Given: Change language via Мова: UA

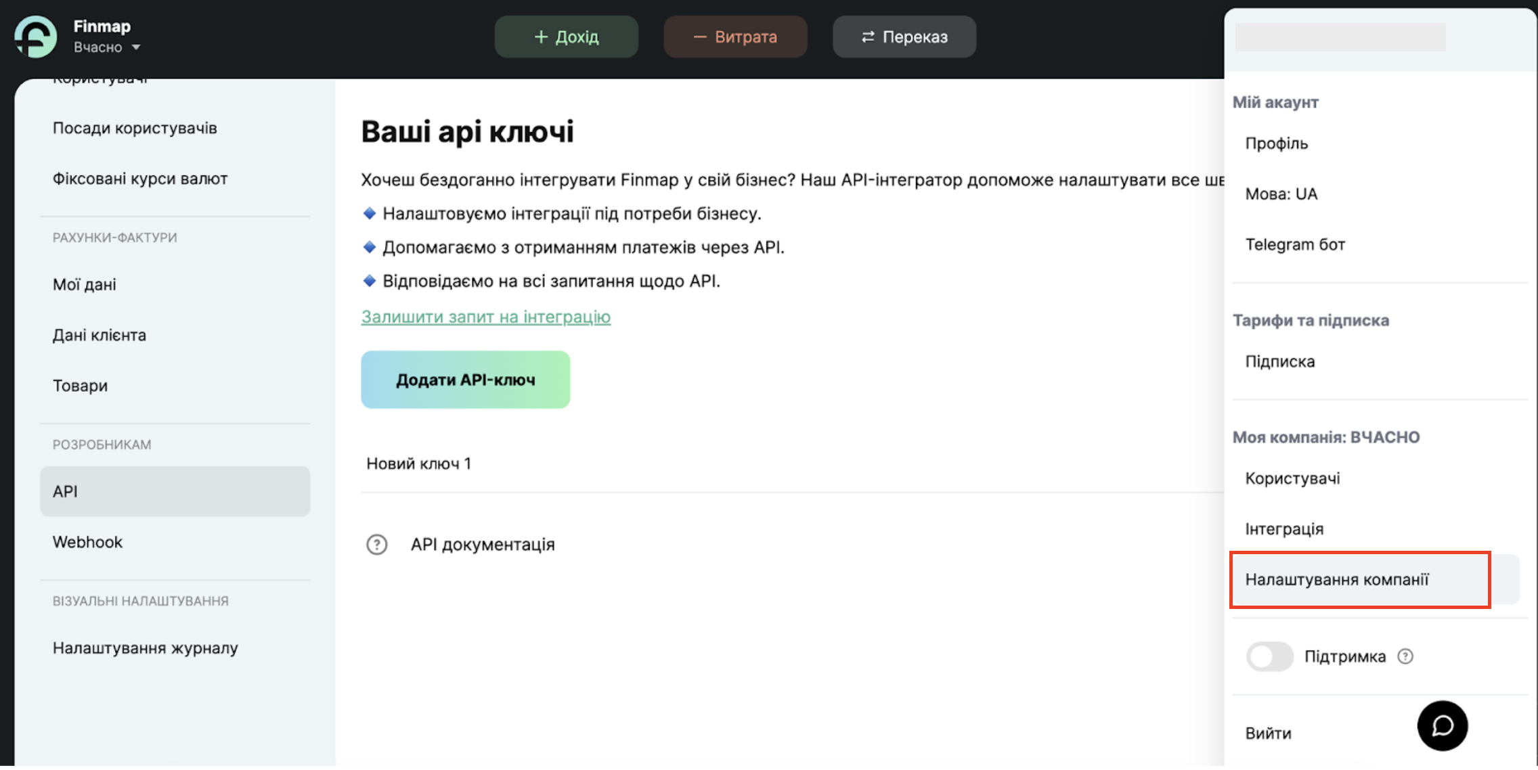Looking at the screenshot, I should pyautogui.click(x=1281, y=194).
